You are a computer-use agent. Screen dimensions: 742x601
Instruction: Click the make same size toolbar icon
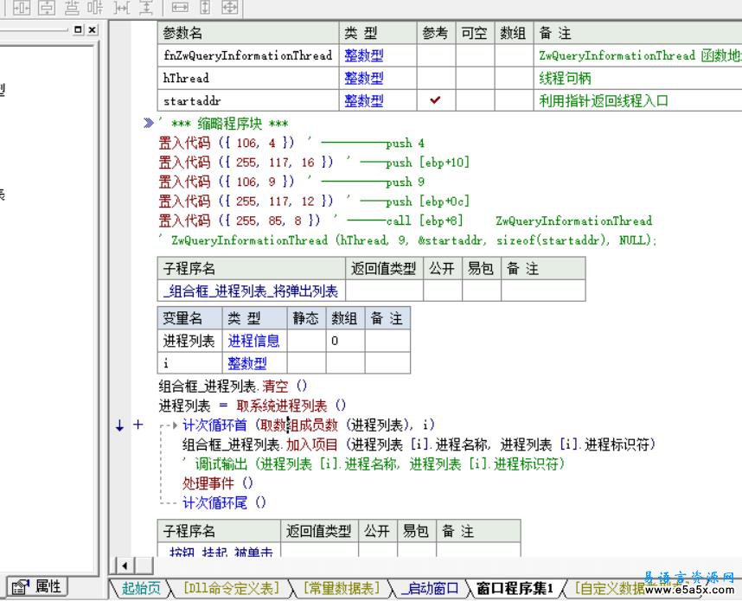point(229,8)
